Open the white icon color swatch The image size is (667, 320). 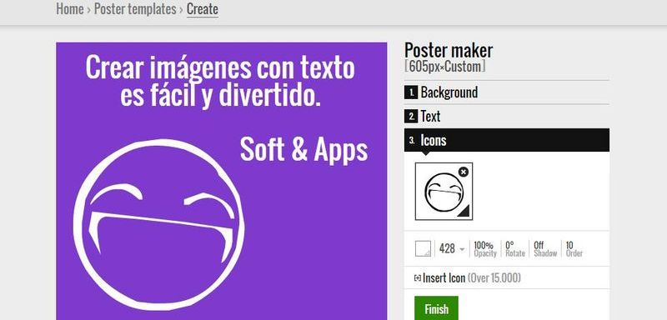coord(423,248)
